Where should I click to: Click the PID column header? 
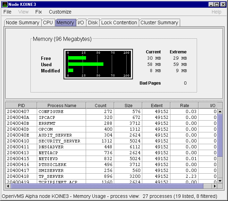[x=22, y=105]
